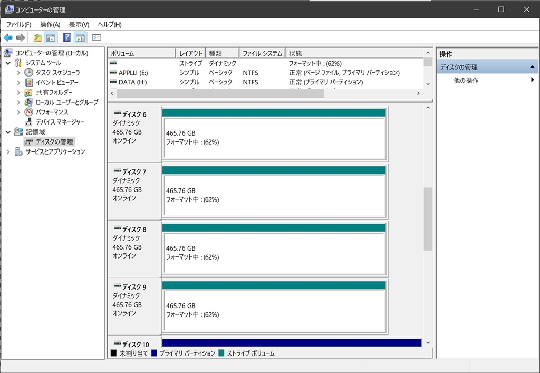Collapse the Disk Management actions section arrow
This screenshot has height=373, width=540.
point(532,67)
